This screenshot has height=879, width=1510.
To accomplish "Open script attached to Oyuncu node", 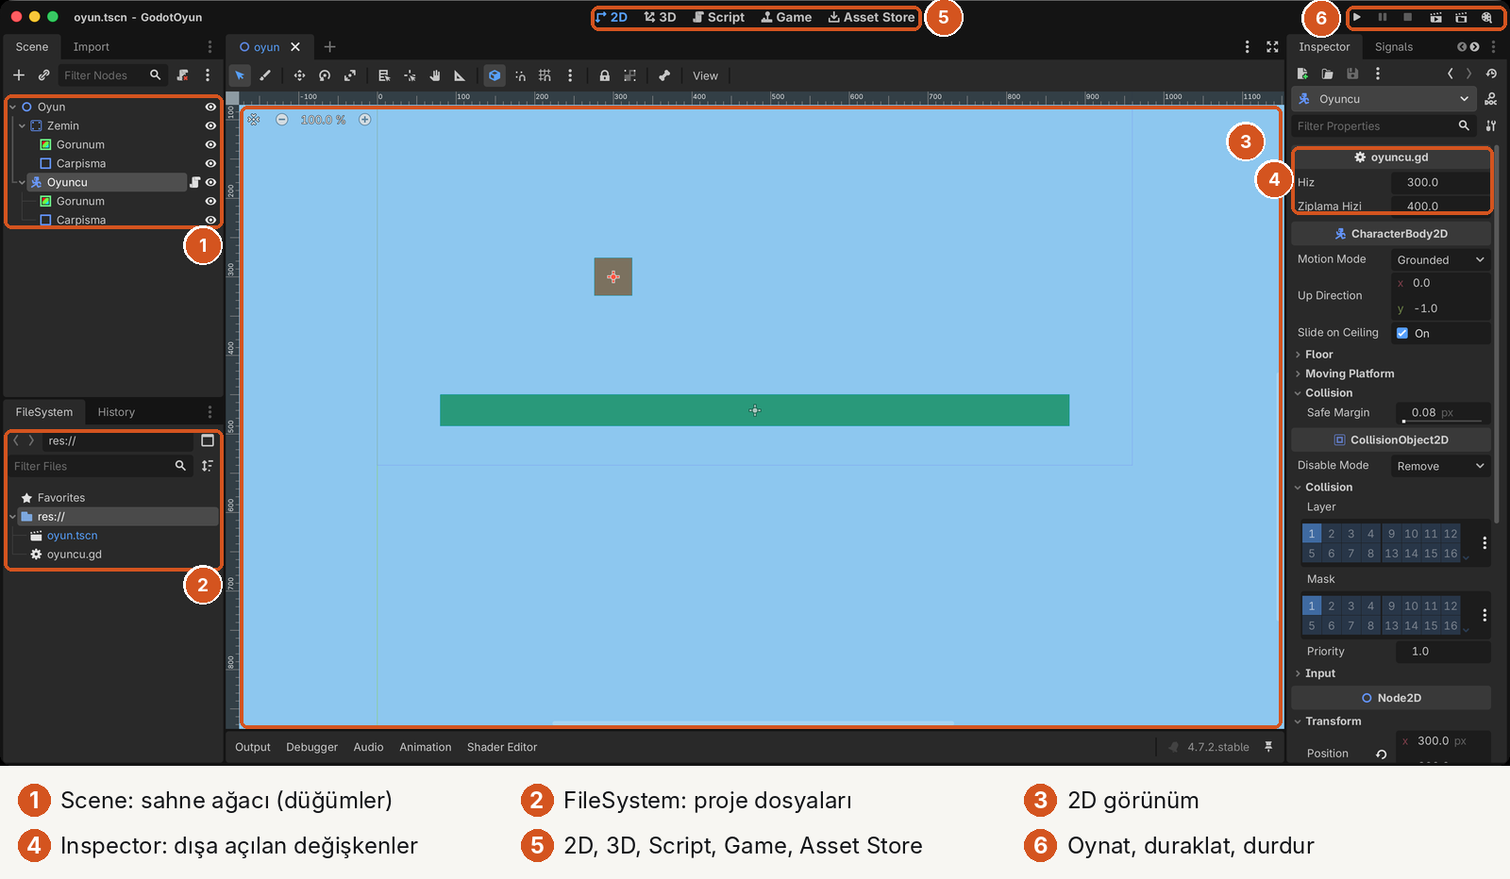I will [195, 182].
